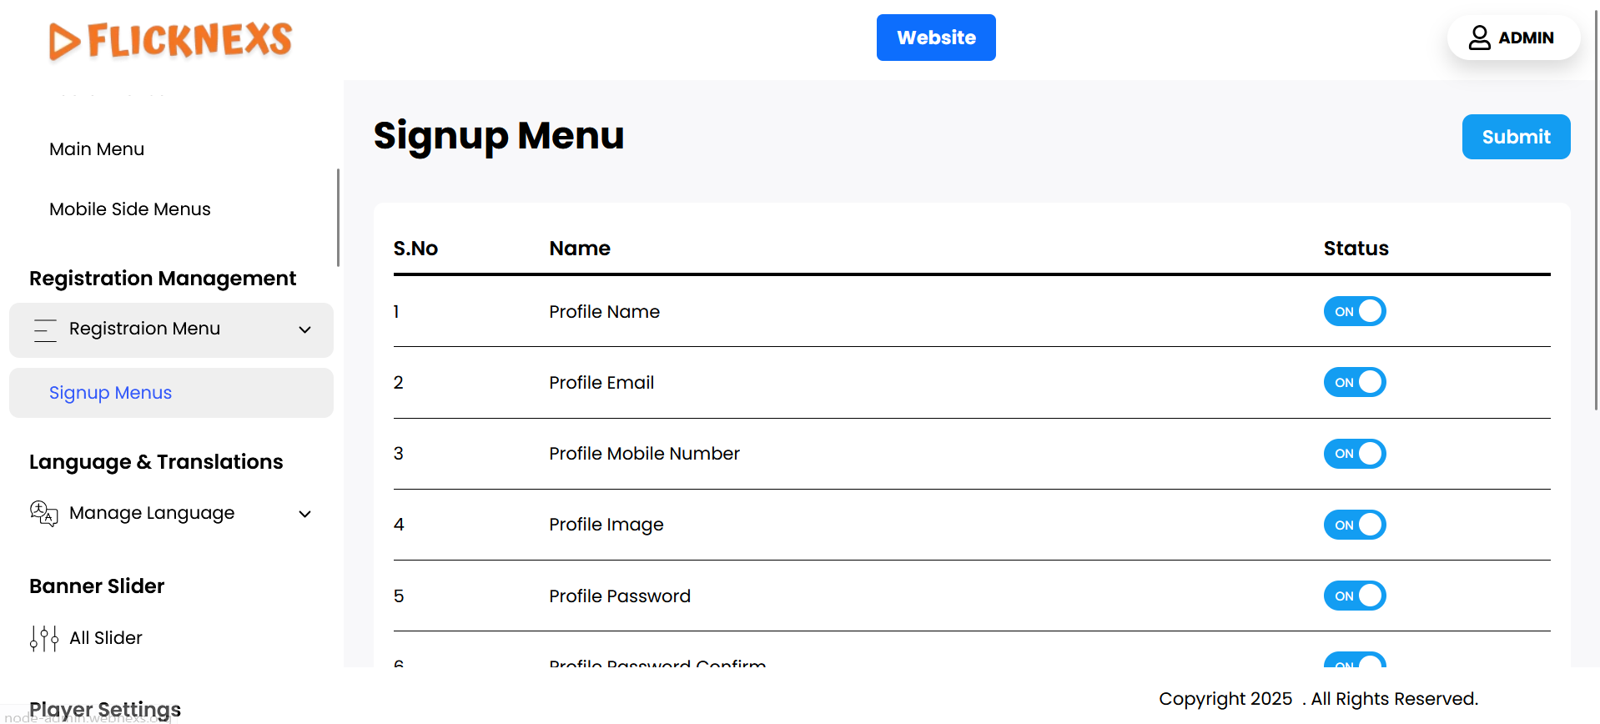The image size is (1600, 724).
Task: Switch off Profile Image status
Action: (1354, 525)
